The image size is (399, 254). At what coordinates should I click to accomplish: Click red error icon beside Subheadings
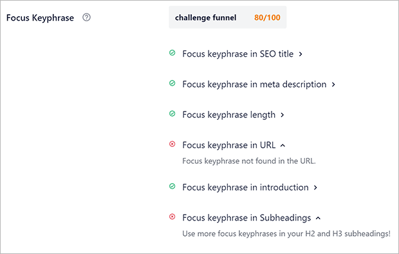tap(172, 217)
